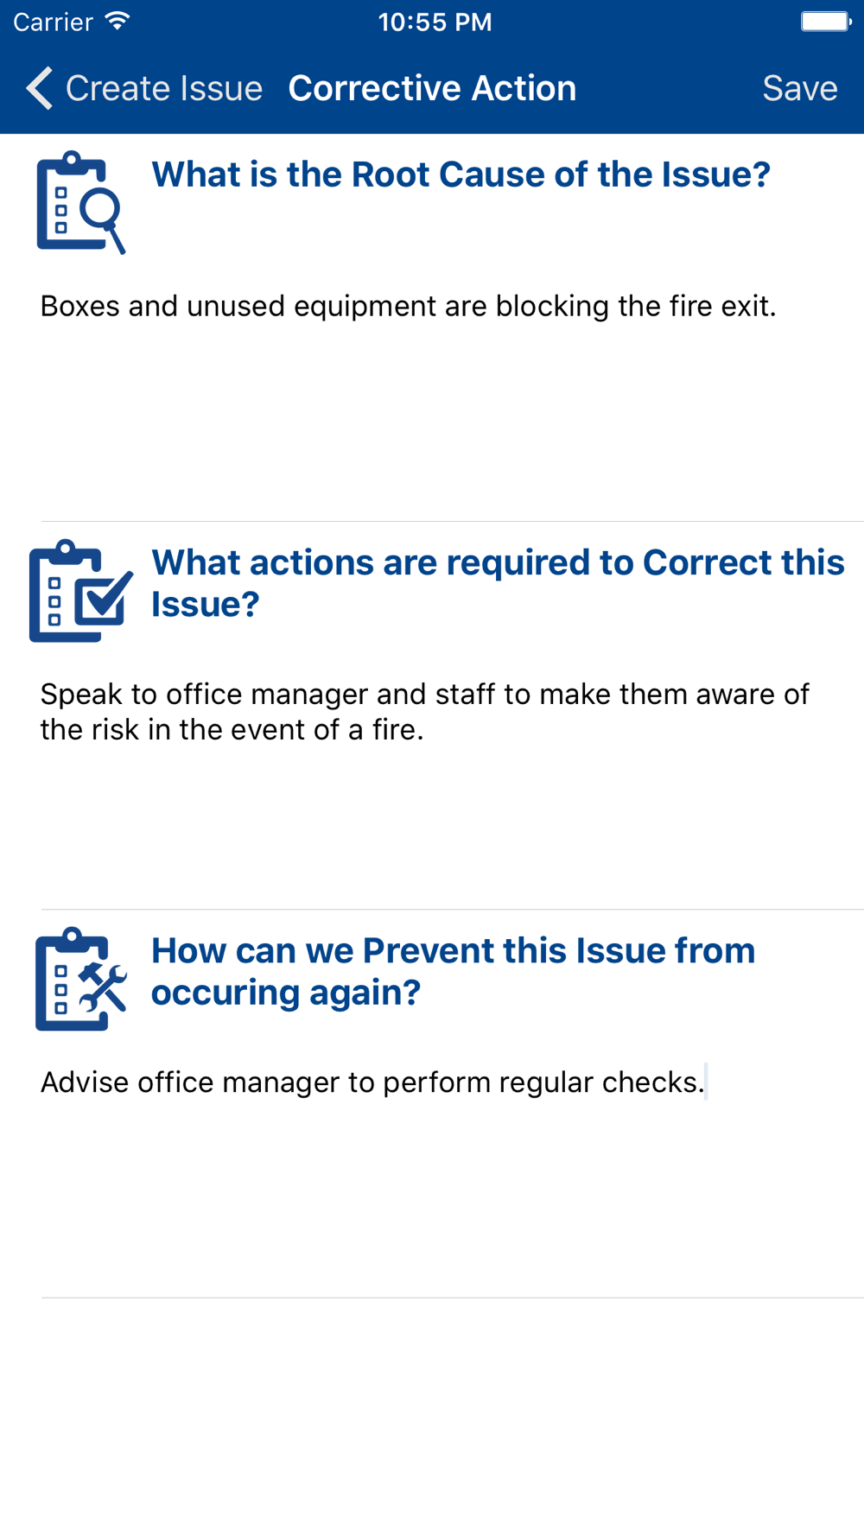Edit the 'Advise office manager' answer
Screen dimensions: 864x1536
372,1082
